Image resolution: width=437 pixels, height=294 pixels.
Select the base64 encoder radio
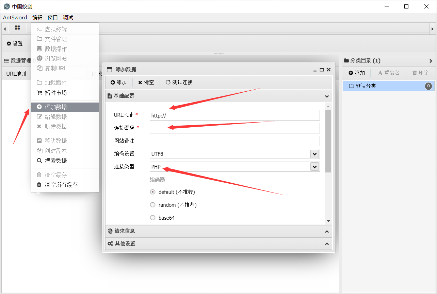pyautogui.click(x=153, y=218)
